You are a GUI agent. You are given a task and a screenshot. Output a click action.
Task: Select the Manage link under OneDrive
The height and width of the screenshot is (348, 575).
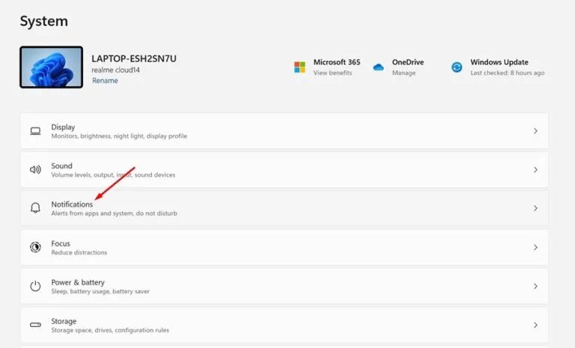404,73
